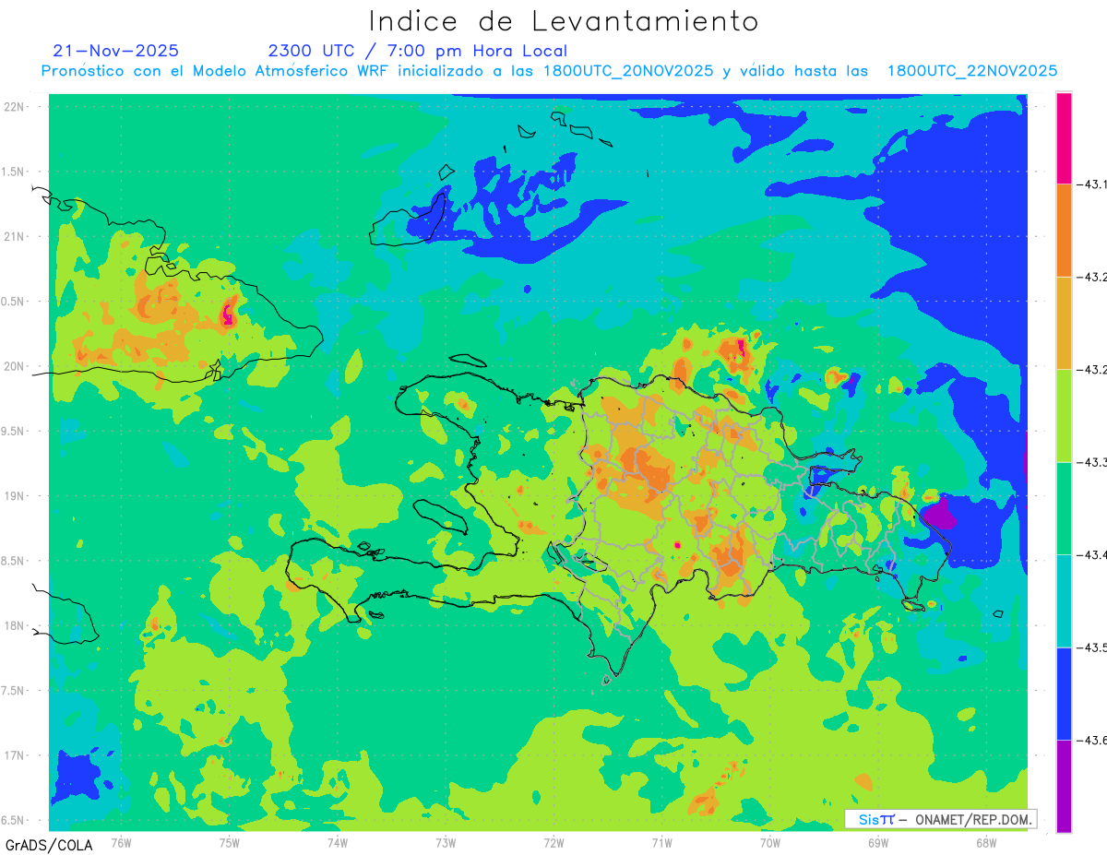Click the '2300 UTC / 7:00 pm Hora Local' text
The image size is (1107, 855).
click(418, 51)
